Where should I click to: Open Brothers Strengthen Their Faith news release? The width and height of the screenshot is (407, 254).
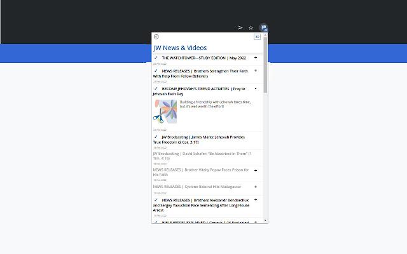coord(200,74)
